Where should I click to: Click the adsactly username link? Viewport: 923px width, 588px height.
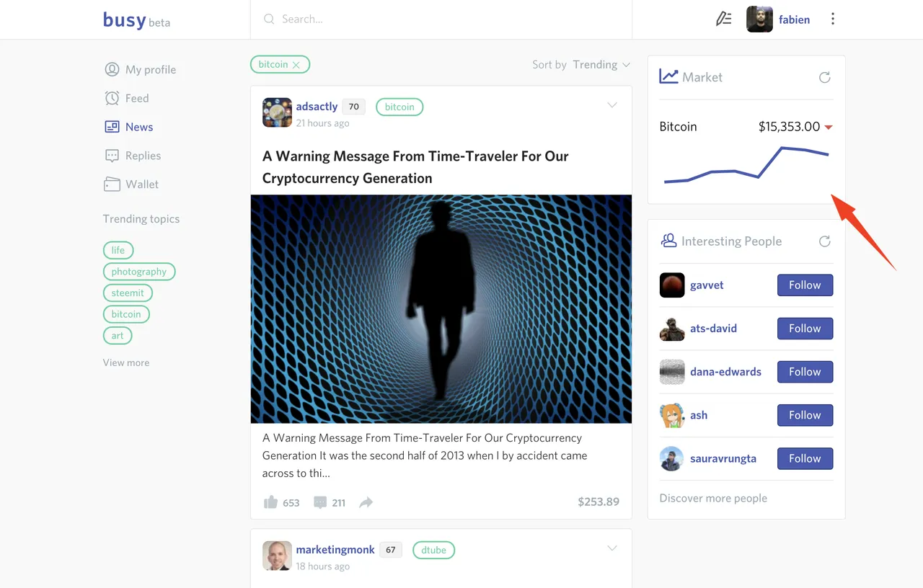pos(317,107)
